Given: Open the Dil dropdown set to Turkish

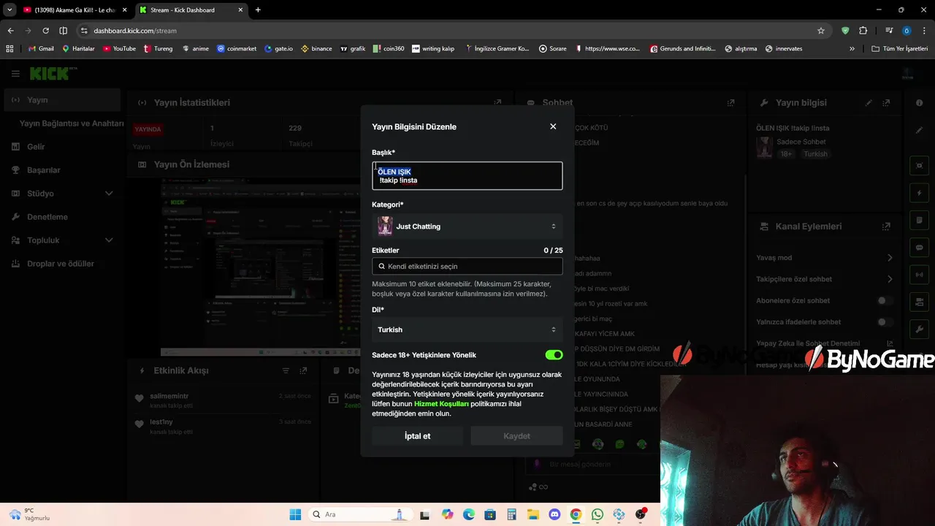Looking at the screenshot, I should pyautogui.click(x=467, y=329).
